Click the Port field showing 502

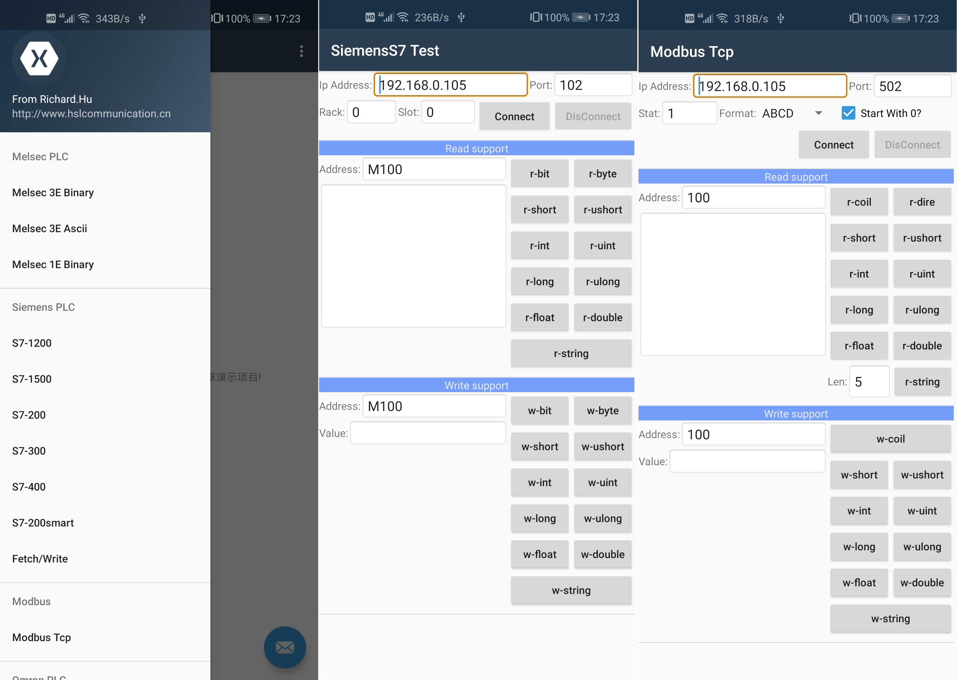pyautogui.click(x=912, y=86)
